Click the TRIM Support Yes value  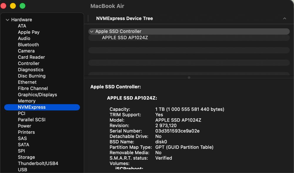coord(159,115)
